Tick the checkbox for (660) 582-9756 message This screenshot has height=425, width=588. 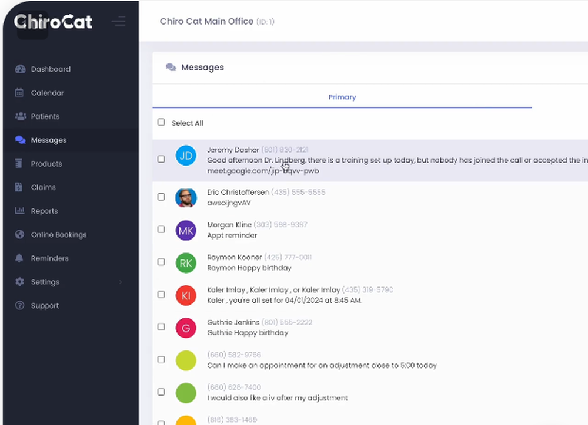[x=161, y=359]
